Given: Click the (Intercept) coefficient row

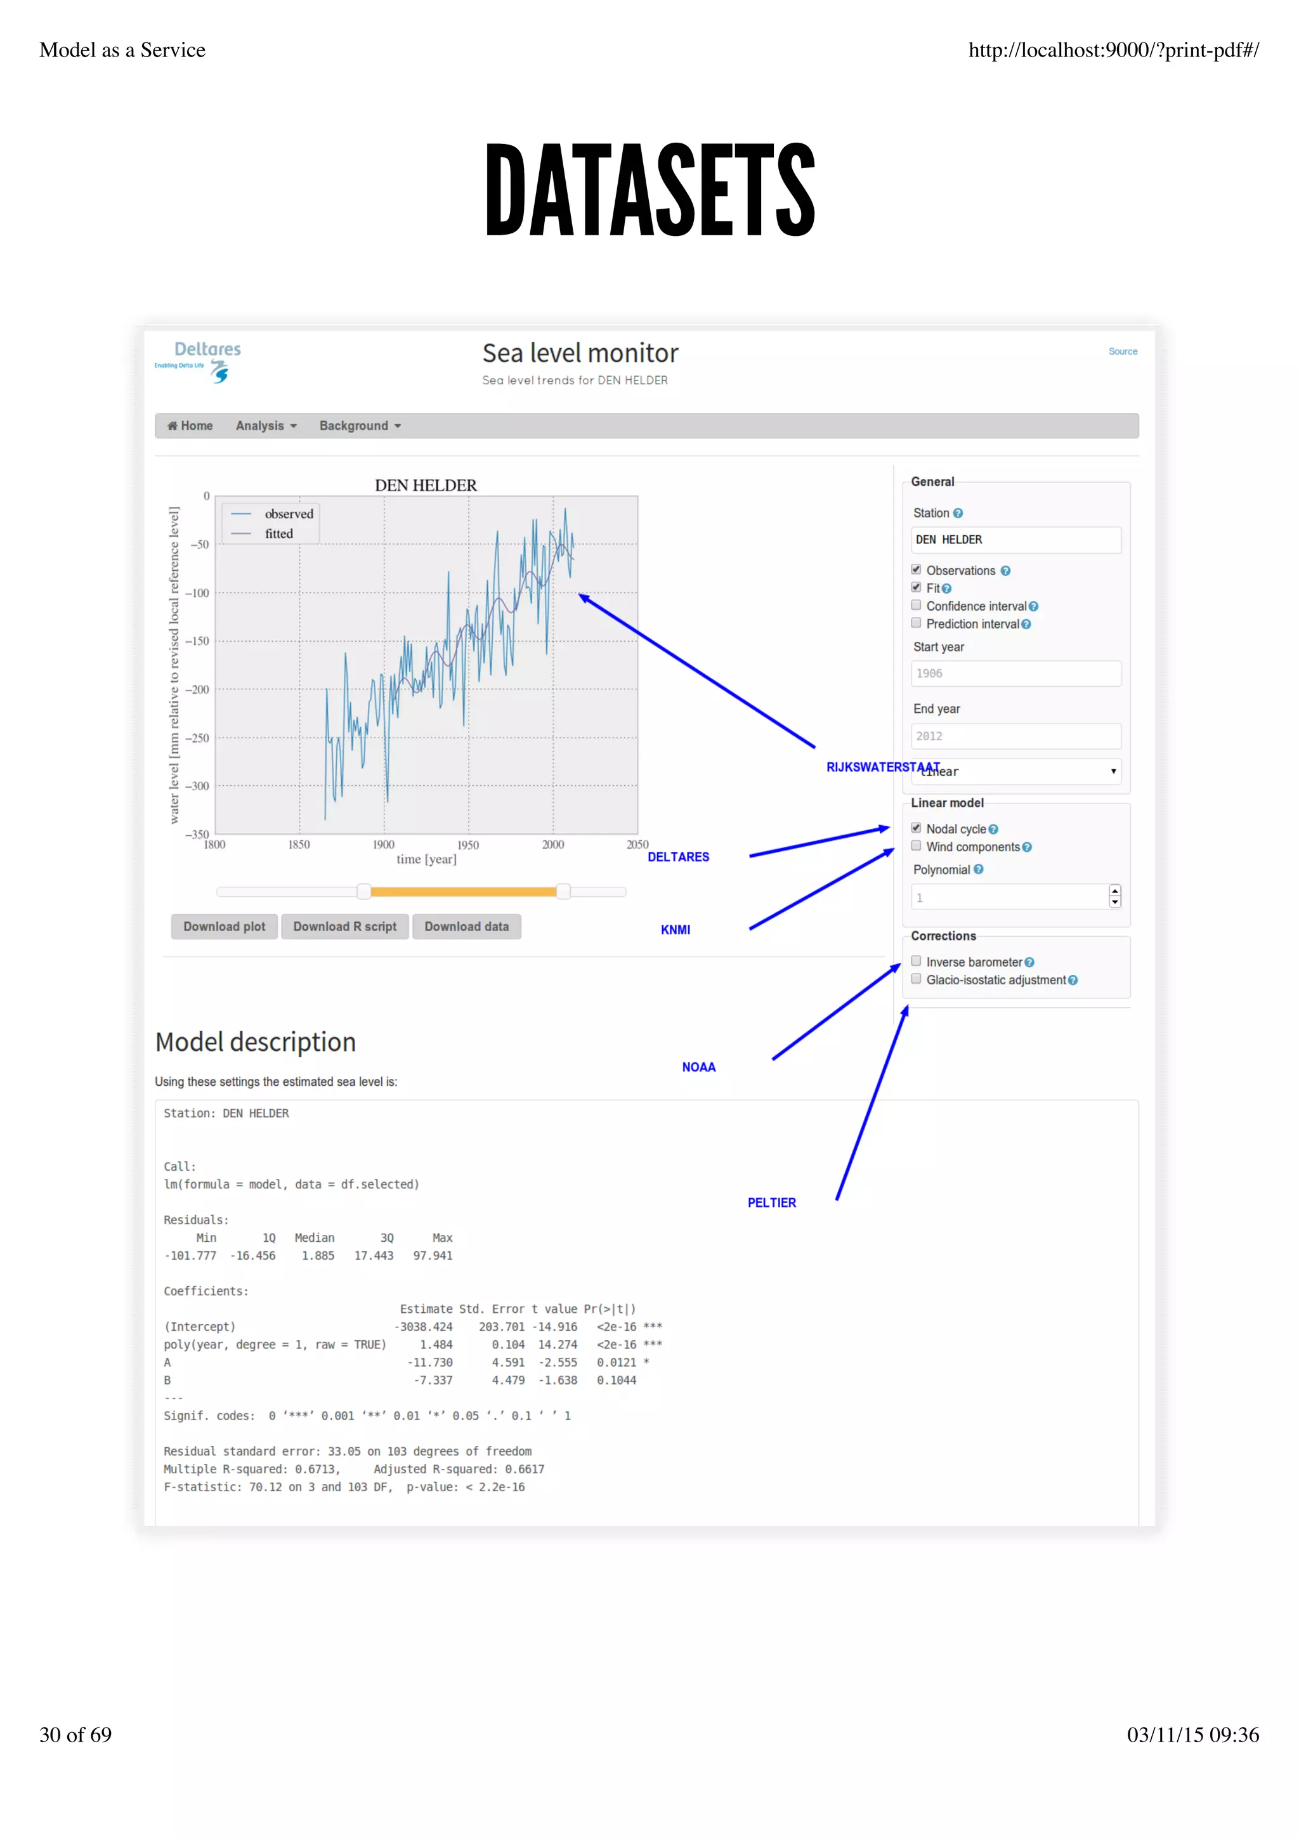Looking at the screenshot, I should [x=413, y=1326].
